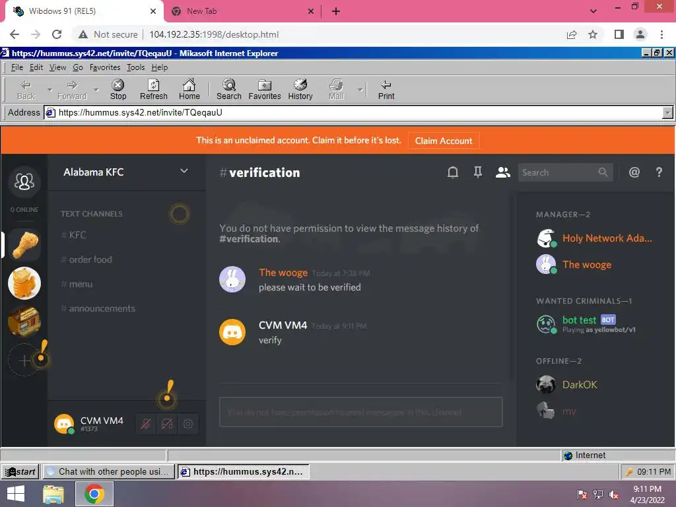The width and height of the screenshot is (676, 507).
Task: Open recent mentions with the @ icon
Action: (x=634, y=172)
